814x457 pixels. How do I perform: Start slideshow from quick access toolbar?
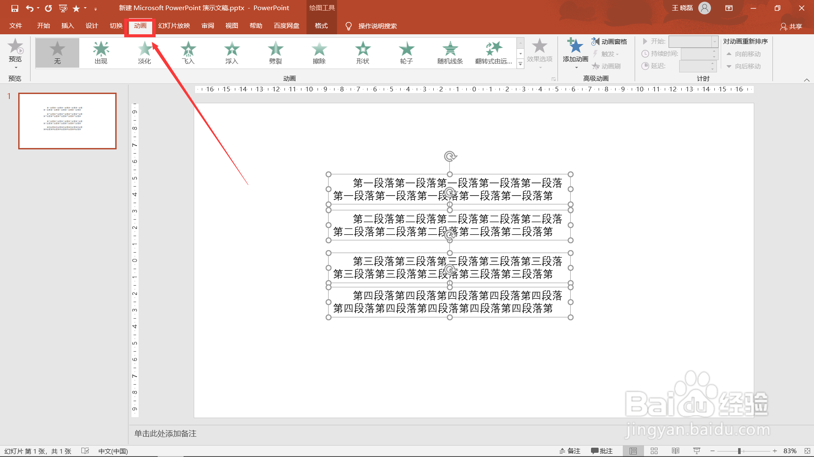[63, 8]
